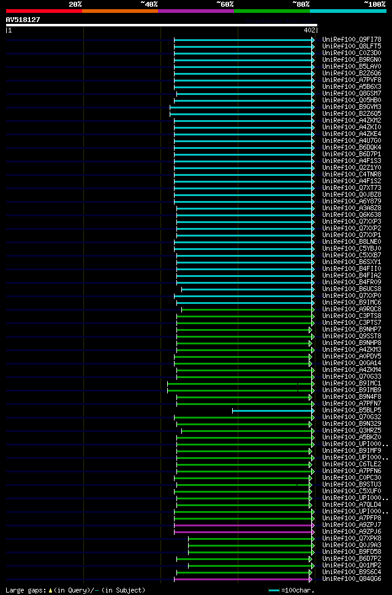Open UniRef100_Q3HRZ5 entry
Screen dimensions: 392x595
click(x=352, y=431)
